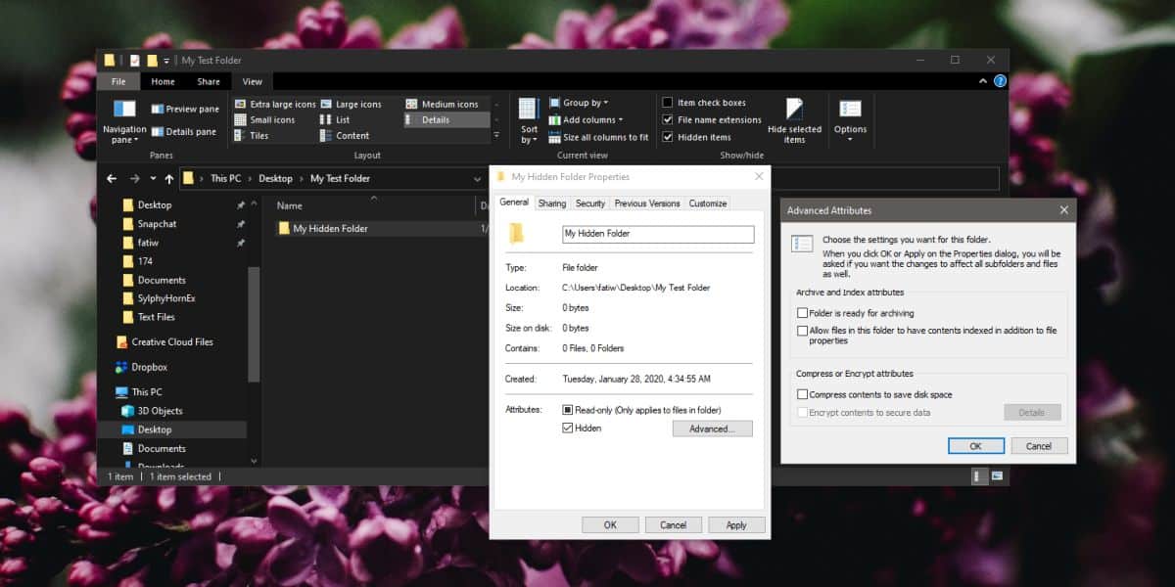
Task: Select Small icons layout
Action: [x=264, y=119]
